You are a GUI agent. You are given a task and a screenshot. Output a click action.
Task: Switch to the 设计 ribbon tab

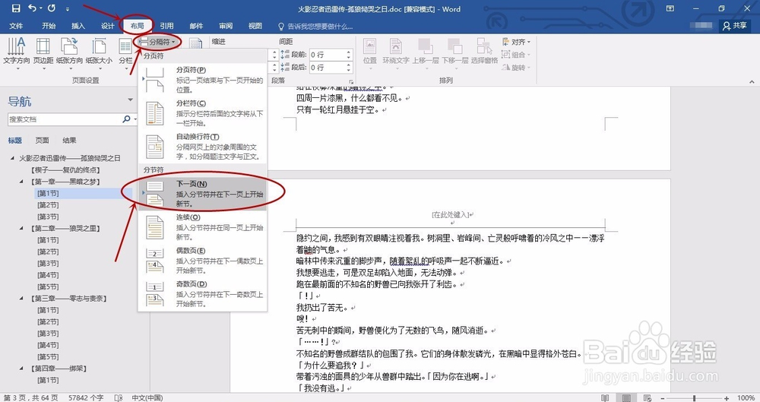tap(108, 26)
